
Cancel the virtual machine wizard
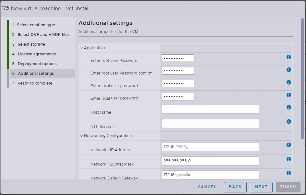tap(207, 187)
